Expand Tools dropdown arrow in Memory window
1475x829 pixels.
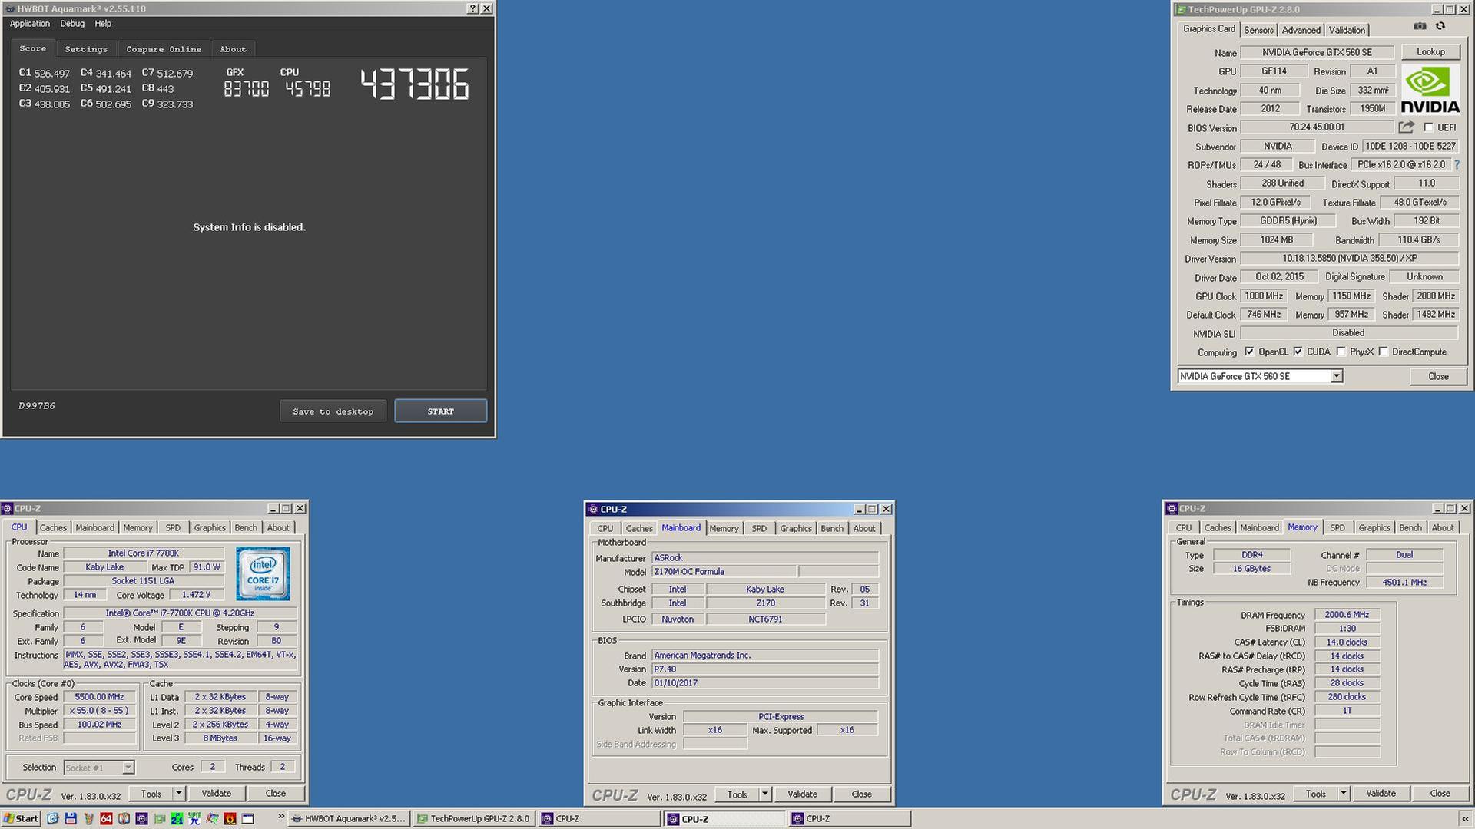click(x=1344, y=794)
